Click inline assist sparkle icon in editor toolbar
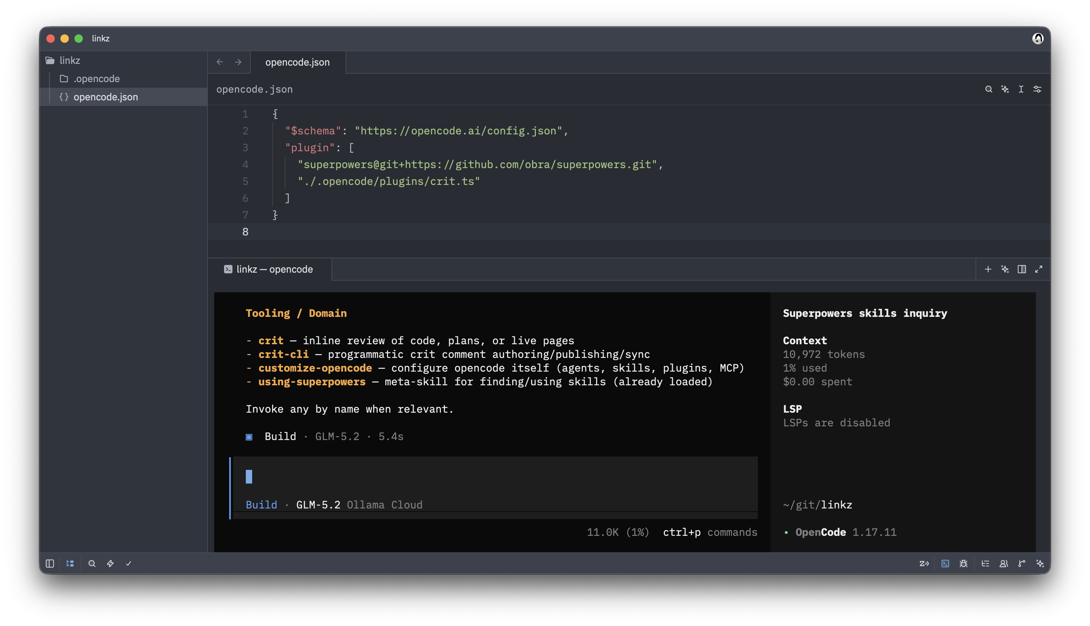The height and width of the screenshot is (626, 1090). click(1005, 89)
